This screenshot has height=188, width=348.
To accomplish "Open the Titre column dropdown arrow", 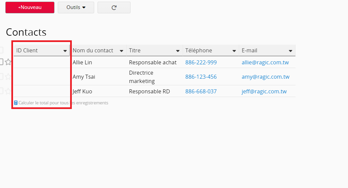I will click(178, 51).
